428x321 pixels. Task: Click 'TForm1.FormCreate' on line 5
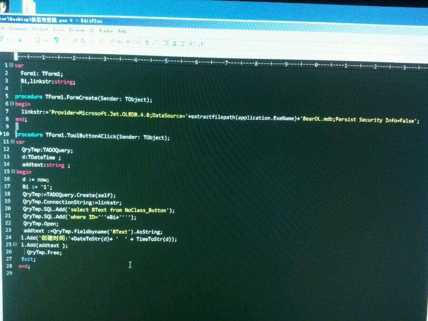(71, 97)
